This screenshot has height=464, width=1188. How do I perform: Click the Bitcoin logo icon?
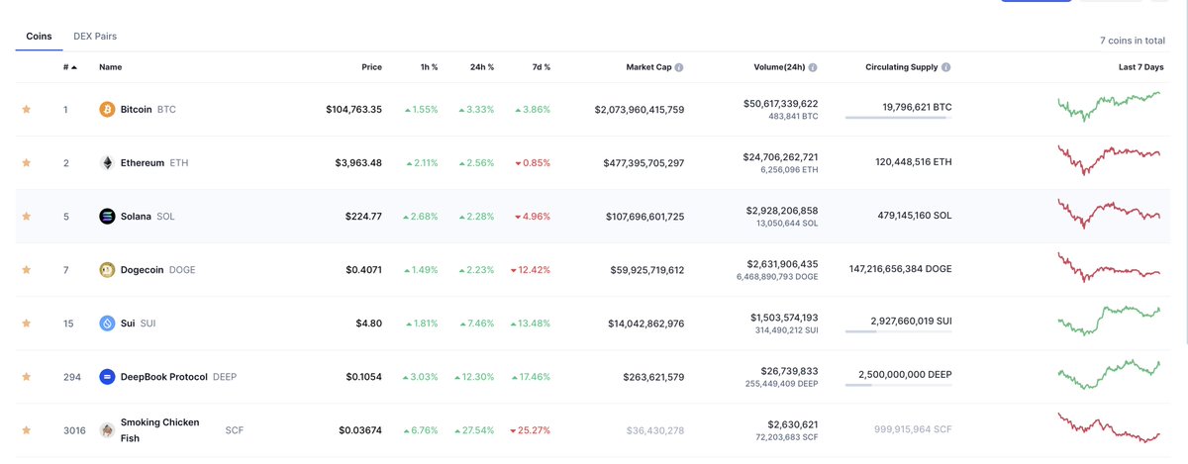107,109
